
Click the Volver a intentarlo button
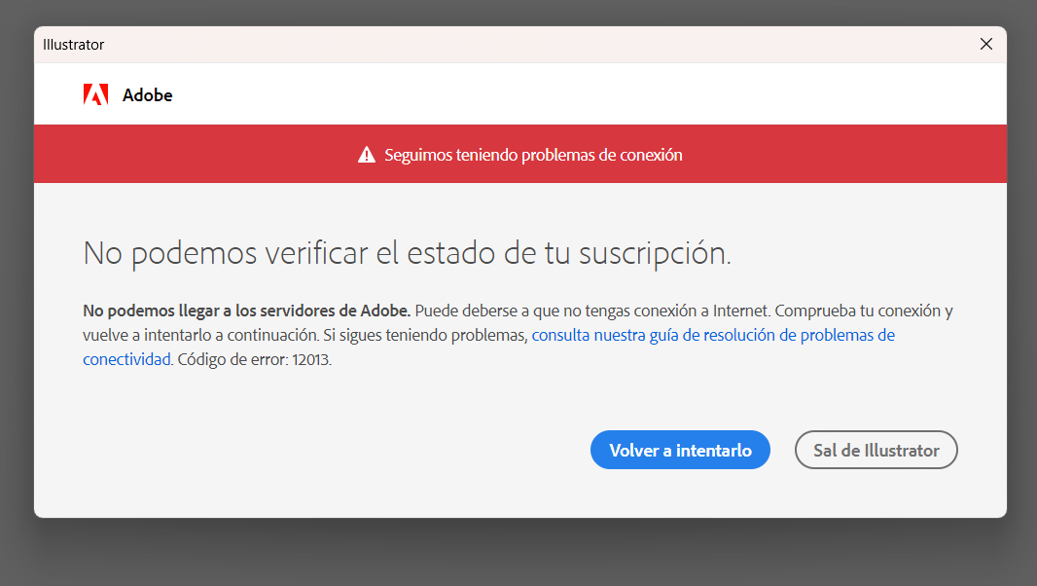click(x=680, y=450)
